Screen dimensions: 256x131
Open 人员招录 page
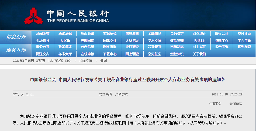[132, 41]
